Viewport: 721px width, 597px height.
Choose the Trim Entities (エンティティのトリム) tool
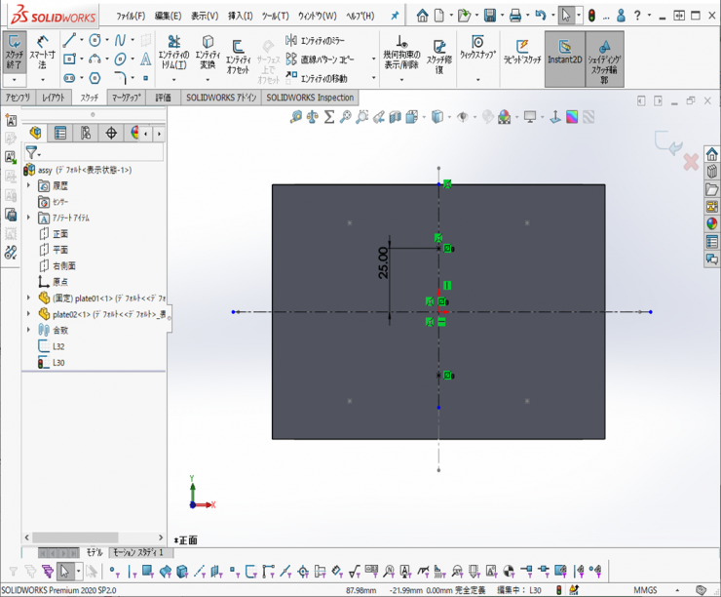(x=173, y=52)
